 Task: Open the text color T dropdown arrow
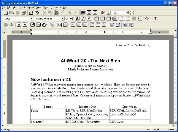click(x=160, y=19)
